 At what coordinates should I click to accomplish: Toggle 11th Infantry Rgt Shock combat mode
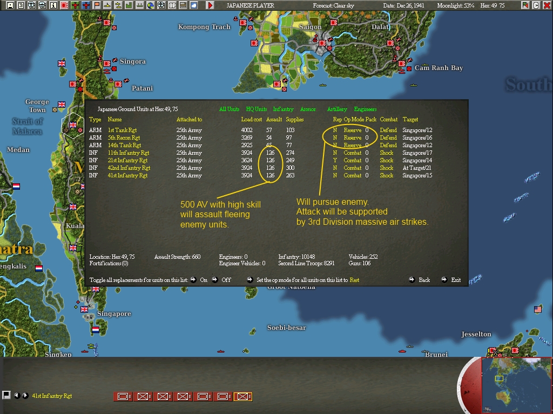pos(386,153)
